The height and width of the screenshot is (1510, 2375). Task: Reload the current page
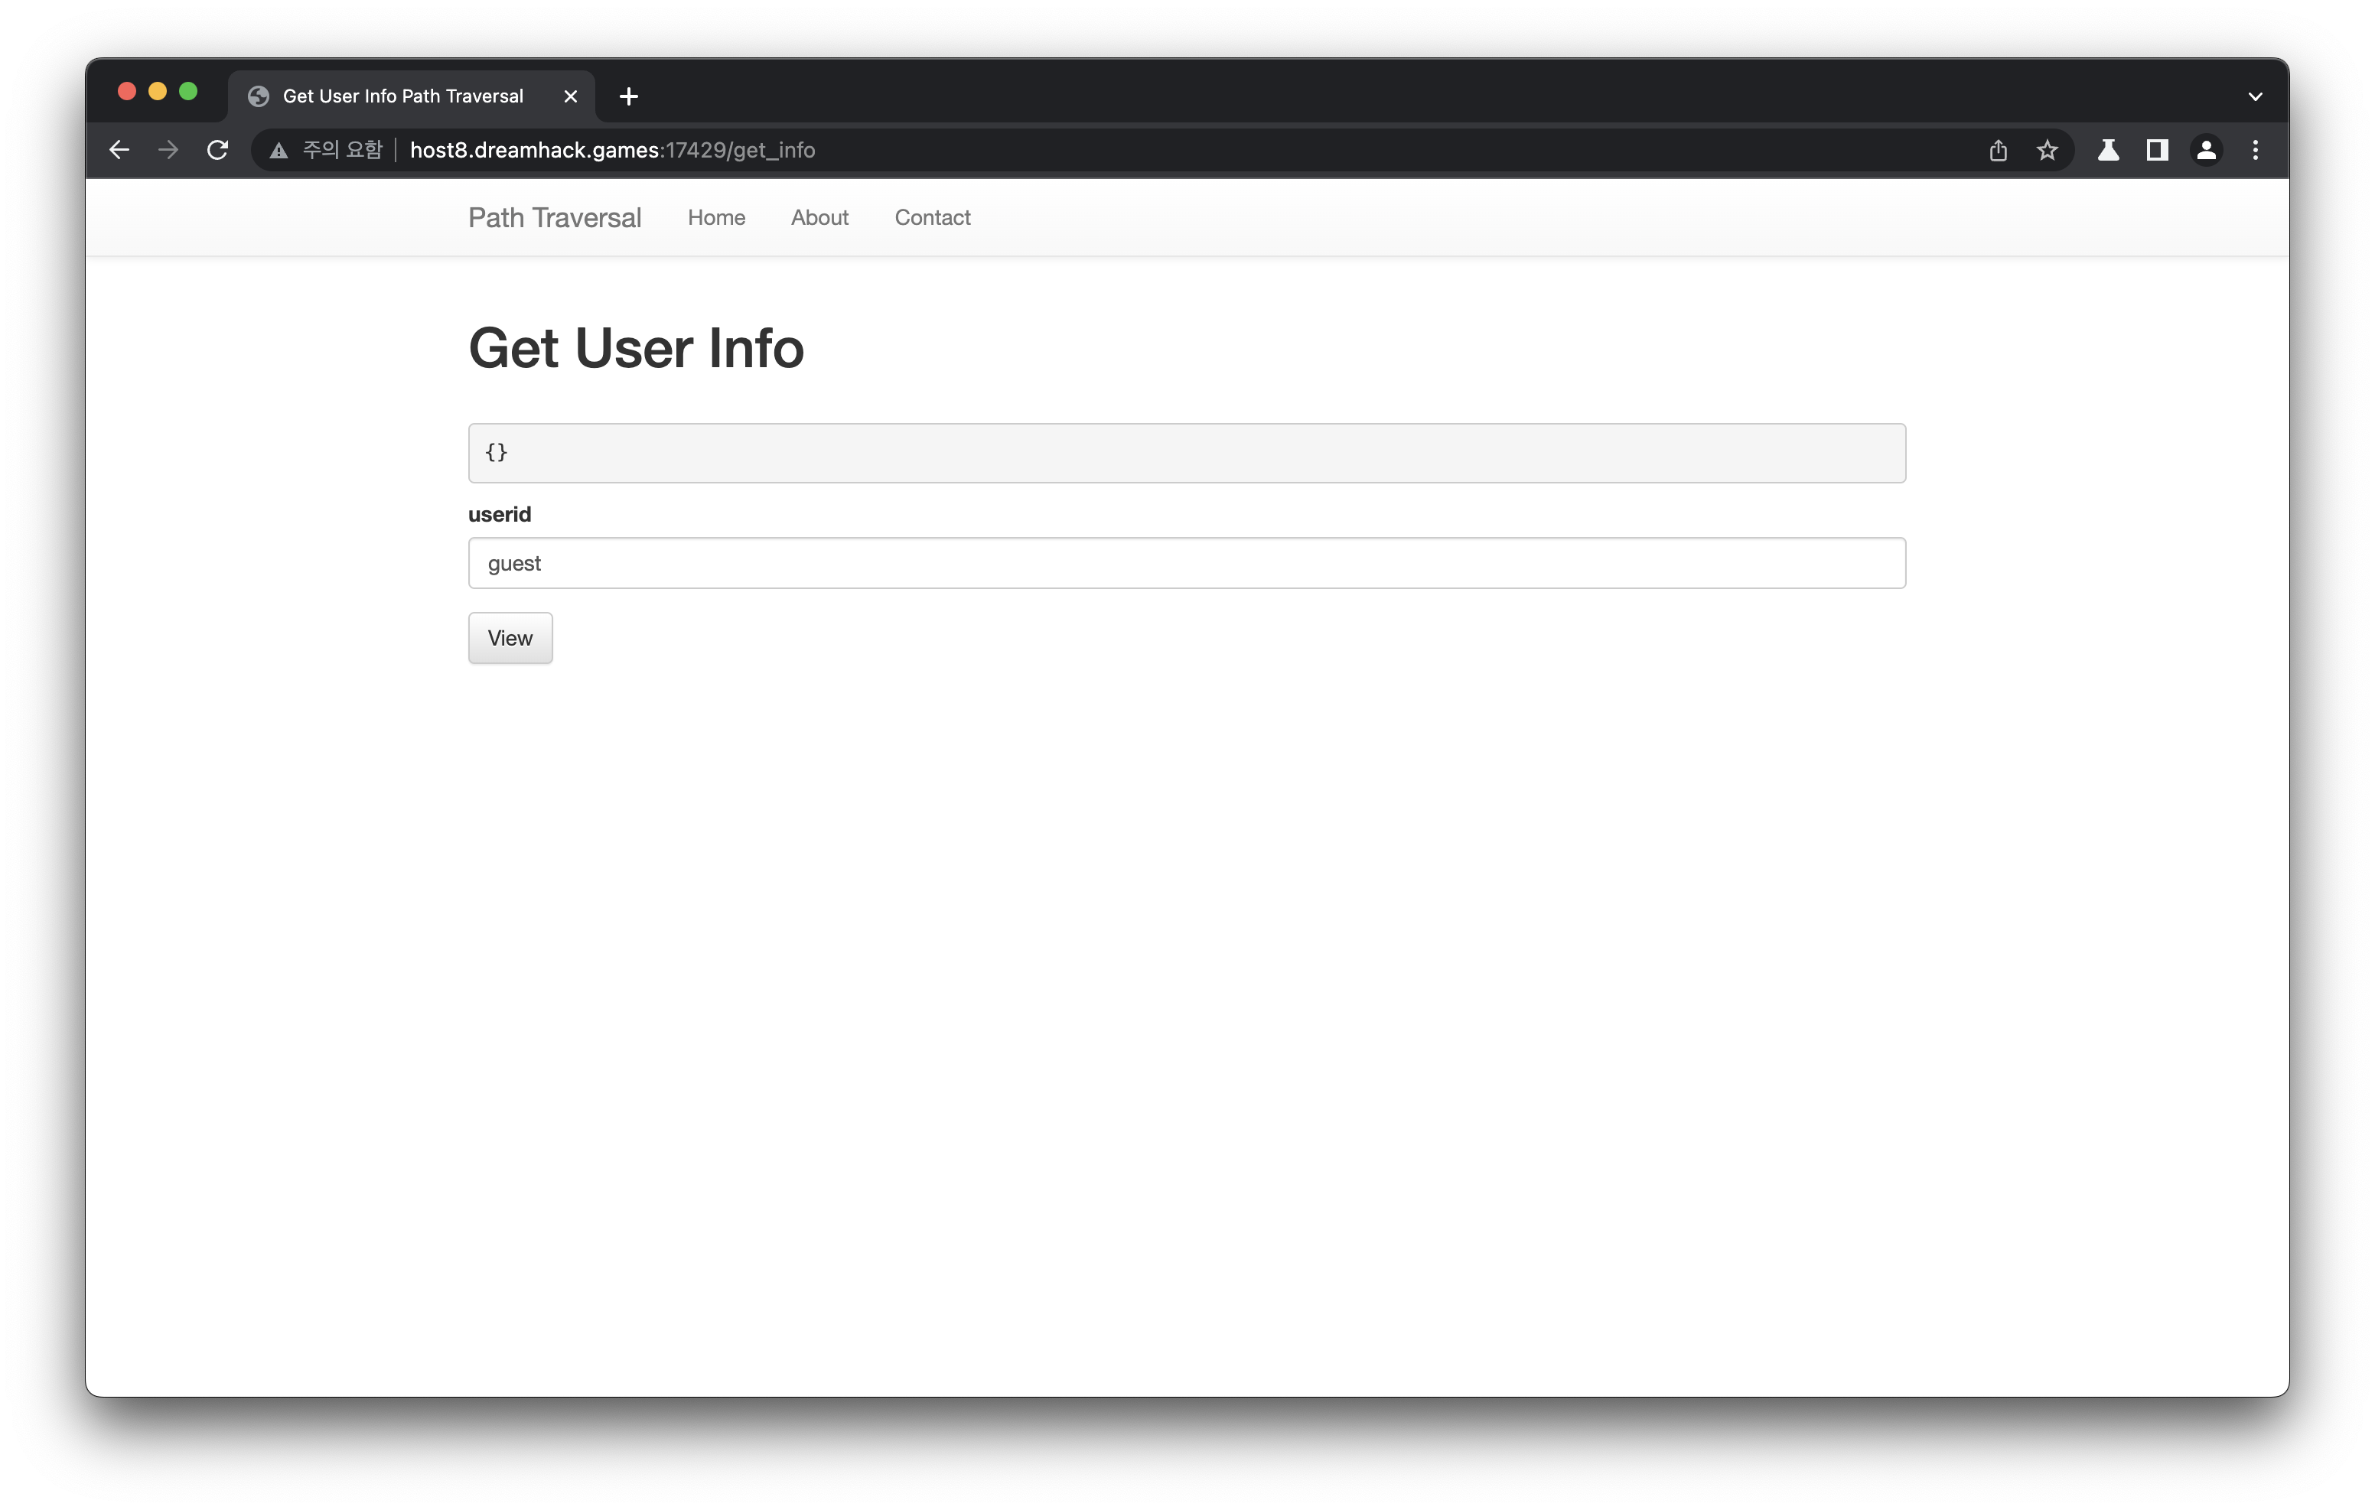point(218,150)
